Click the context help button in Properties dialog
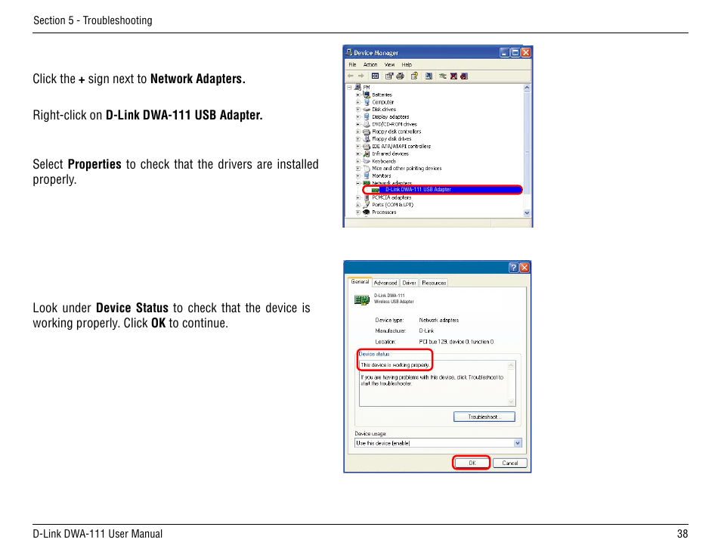The image size is (721, 558). click(x=514, y=268)
